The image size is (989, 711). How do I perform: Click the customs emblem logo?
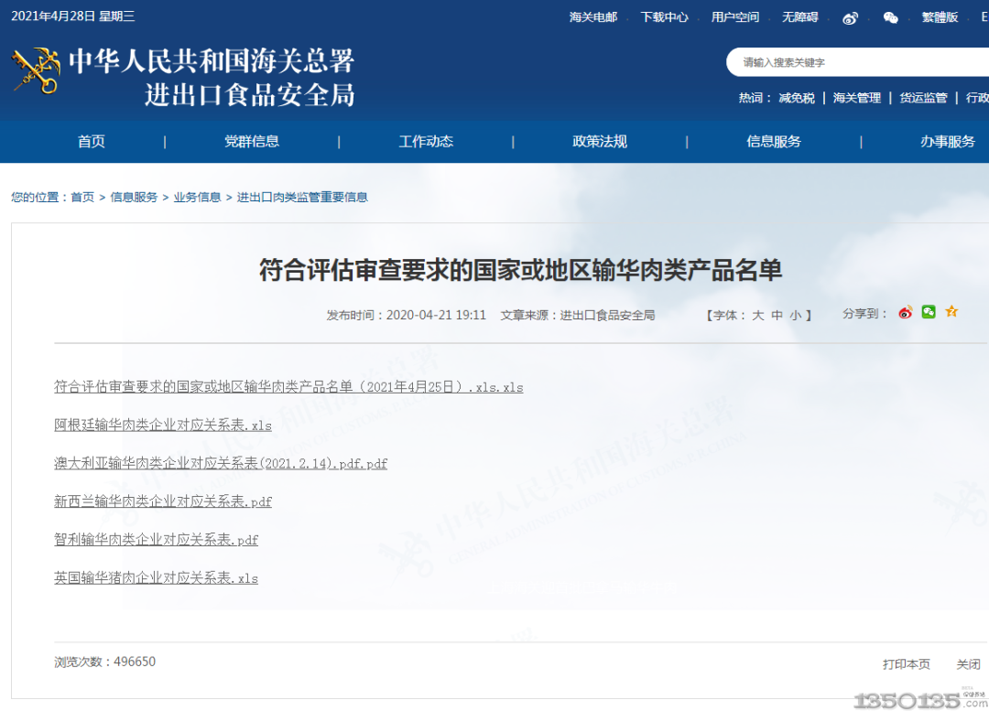[x=35, y=70]
